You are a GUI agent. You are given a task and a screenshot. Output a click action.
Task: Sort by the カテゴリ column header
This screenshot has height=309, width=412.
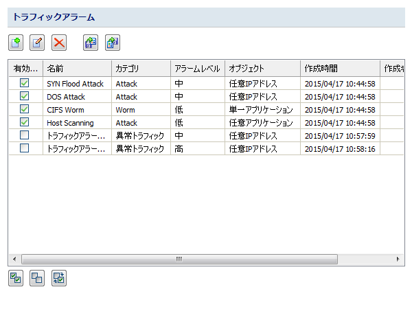point(141,69)
